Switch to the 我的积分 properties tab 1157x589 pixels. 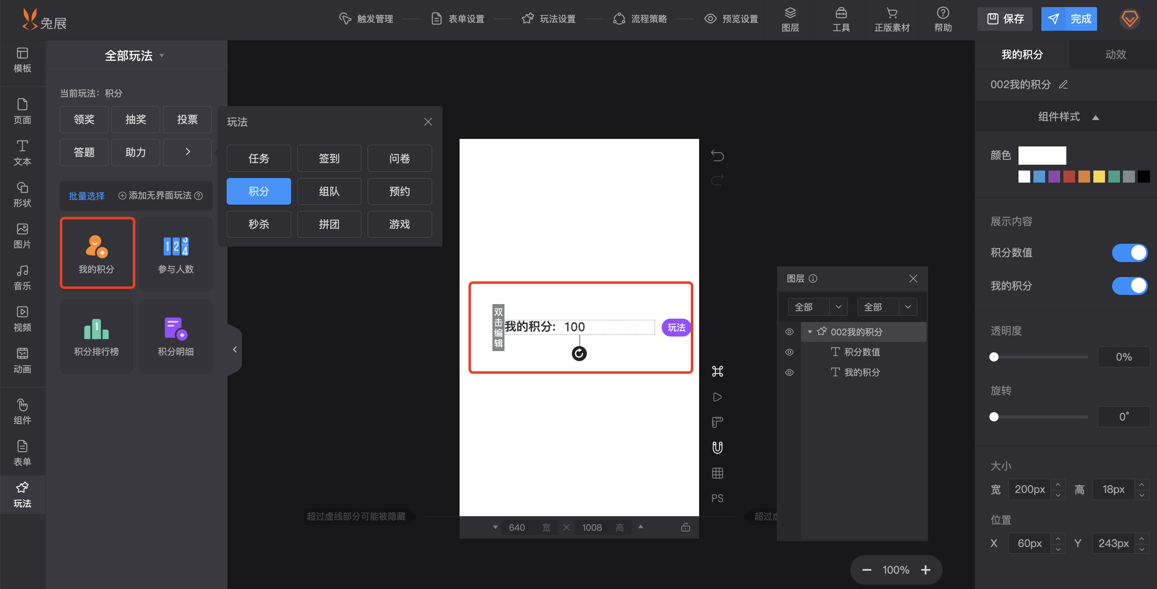[x=1022, y=54]
